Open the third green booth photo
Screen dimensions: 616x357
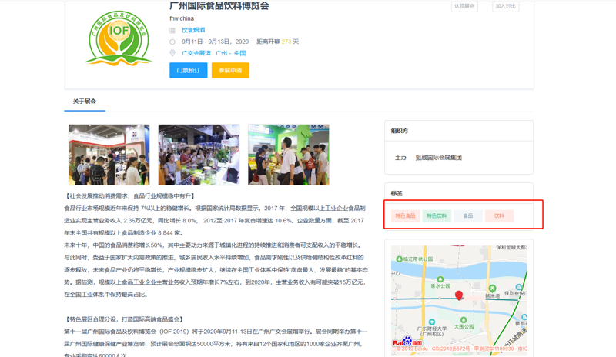coord(289,155)
